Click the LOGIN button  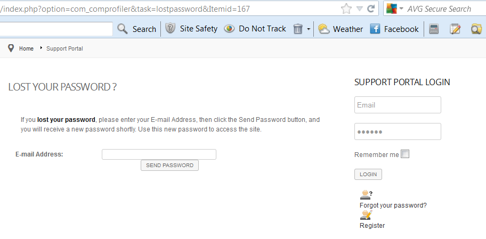point(368,174)
